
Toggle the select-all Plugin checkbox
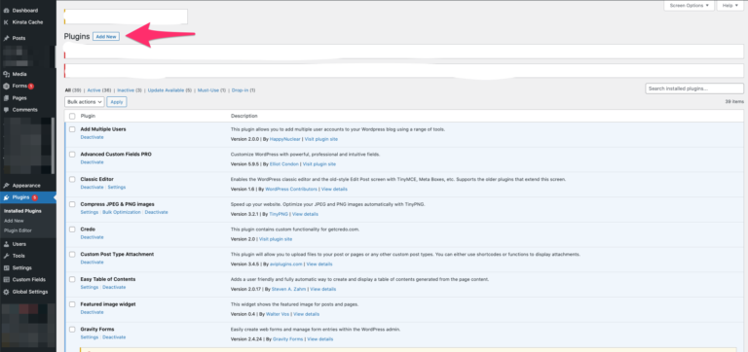point(72,117)
